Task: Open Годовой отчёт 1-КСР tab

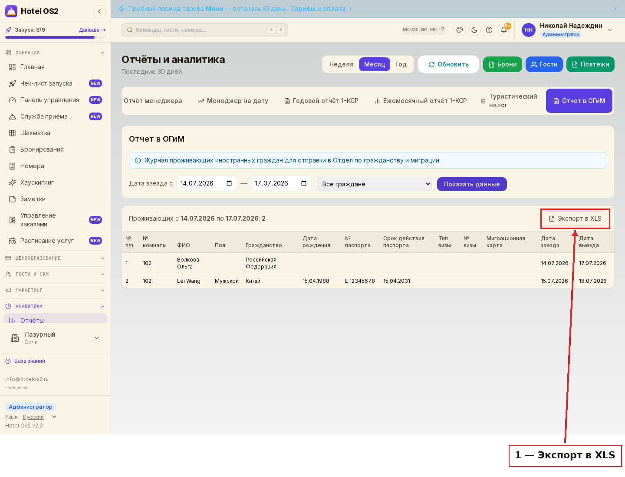Action: click(321, 101)
